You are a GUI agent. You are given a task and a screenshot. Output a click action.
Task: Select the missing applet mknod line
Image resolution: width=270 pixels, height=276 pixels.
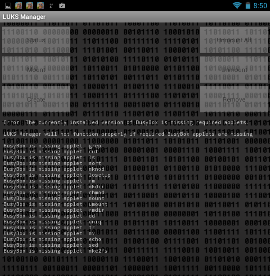tap(54, 169)
